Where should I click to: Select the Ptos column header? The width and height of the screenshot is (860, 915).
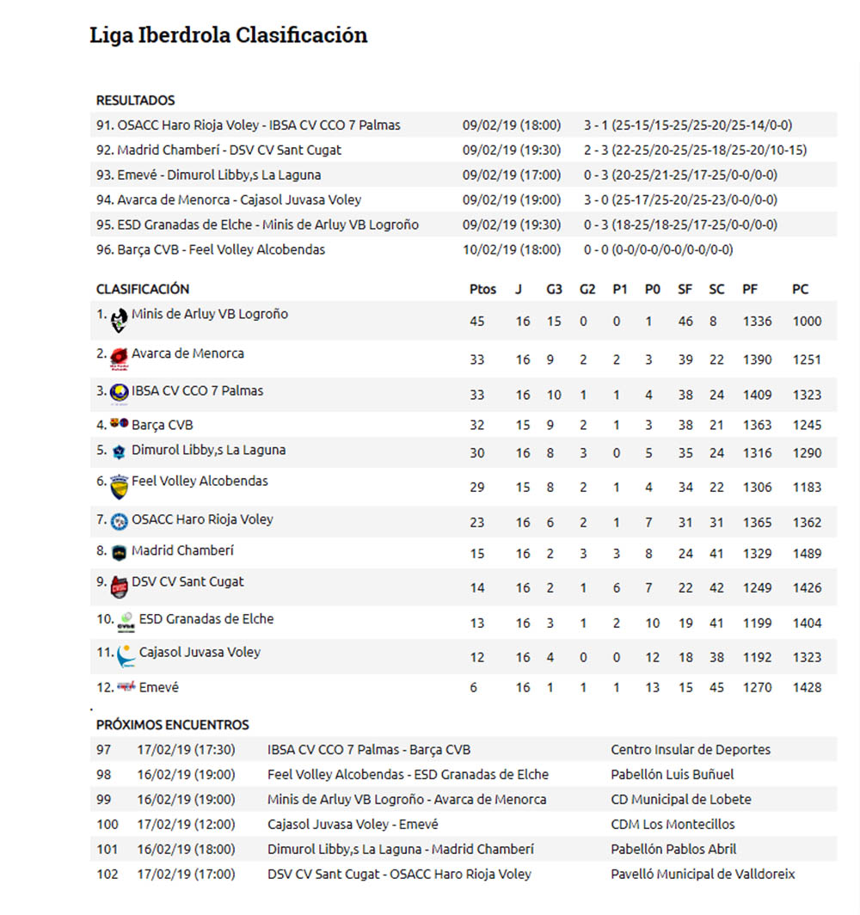[x=483, y=289]
